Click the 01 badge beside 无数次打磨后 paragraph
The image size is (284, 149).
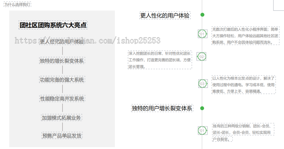[203, 34]
